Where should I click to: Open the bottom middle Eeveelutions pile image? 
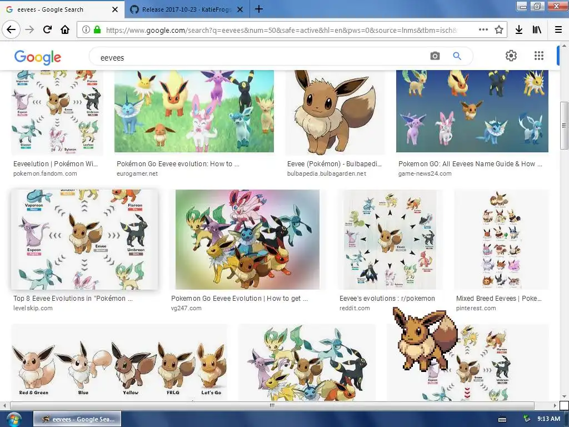(x=307, y=363)
